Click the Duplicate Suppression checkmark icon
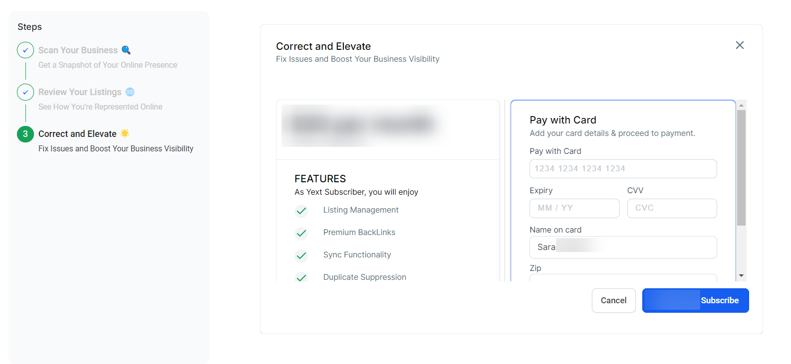Viewport: 791px width, 364px height. tap(301, 277)
